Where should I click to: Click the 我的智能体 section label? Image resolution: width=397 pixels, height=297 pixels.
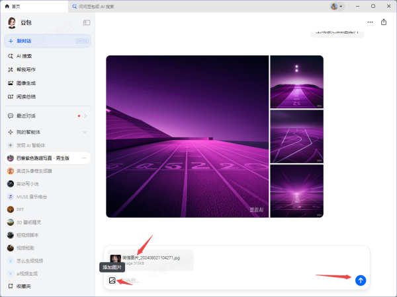(x=28, y=133)
